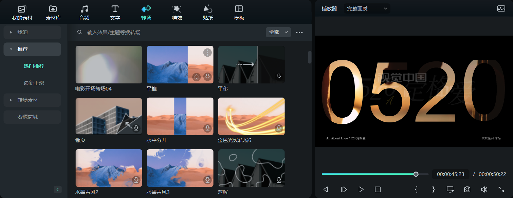This screenshot has width=513, height=198.
Task: Switch to the 音频 audio tab
Action: coord(84,13)
